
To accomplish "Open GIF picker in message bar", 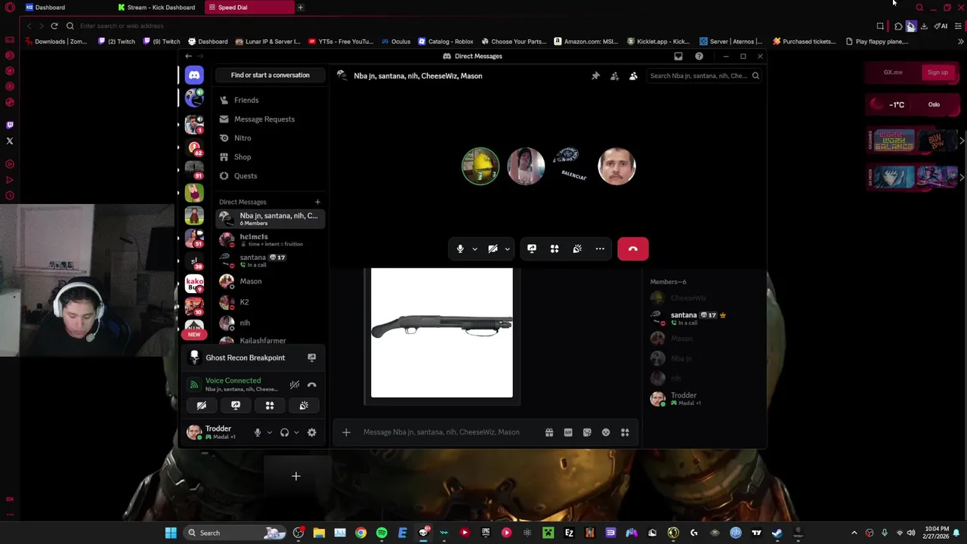I will click(x=568, y=432).
